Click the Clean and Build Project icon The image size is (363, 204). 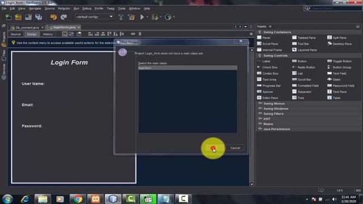click(131, 17)
